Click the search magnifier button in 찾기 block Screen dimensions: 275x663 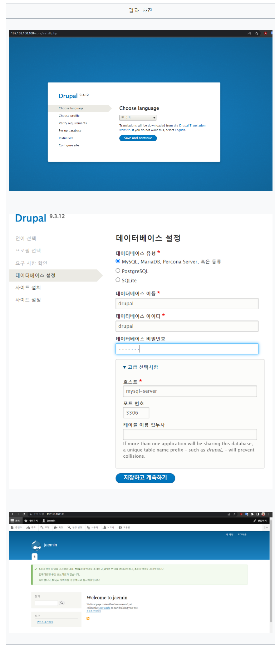[62, 603]
